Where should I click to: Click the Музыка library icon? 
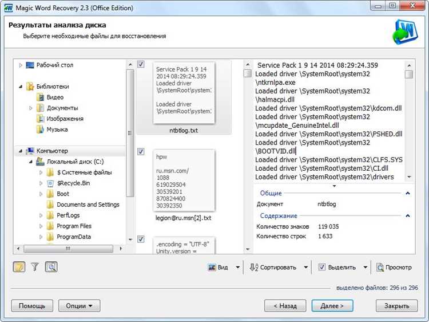click(40, 129)
